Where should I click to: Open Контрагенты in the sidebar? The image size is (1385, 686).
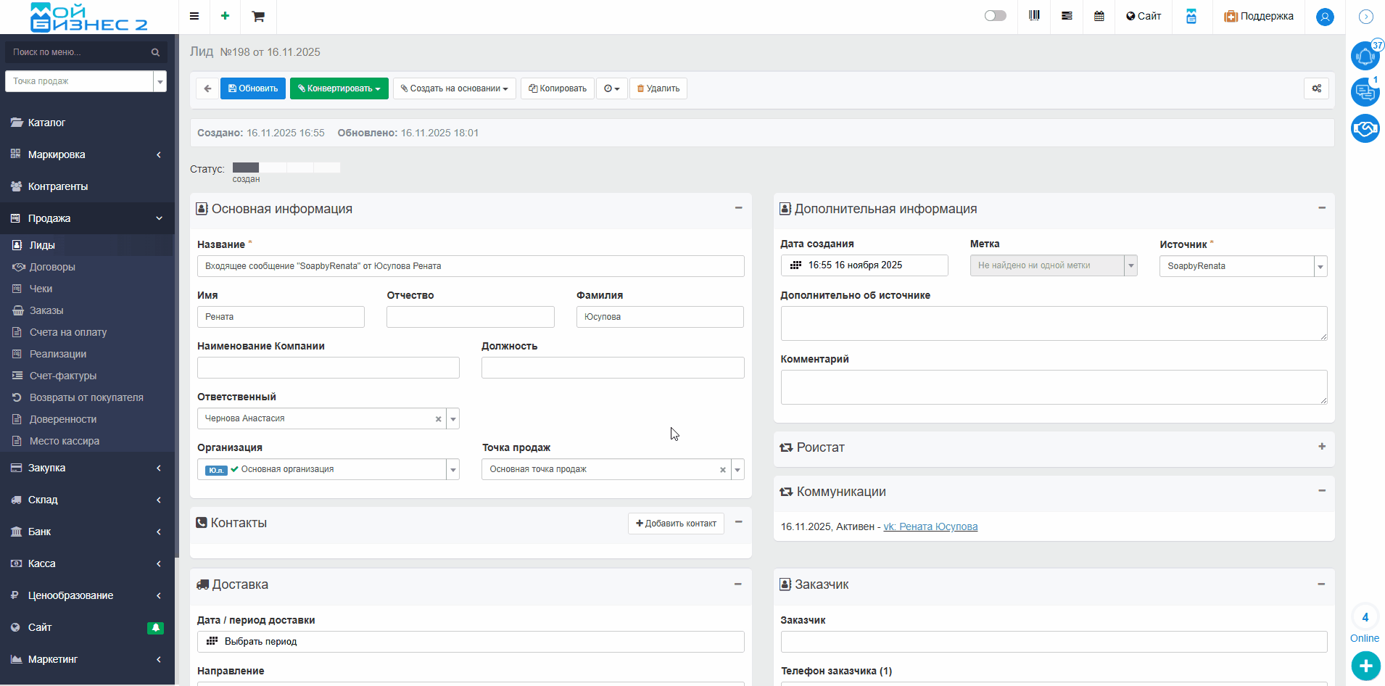[x=58, y=186]
